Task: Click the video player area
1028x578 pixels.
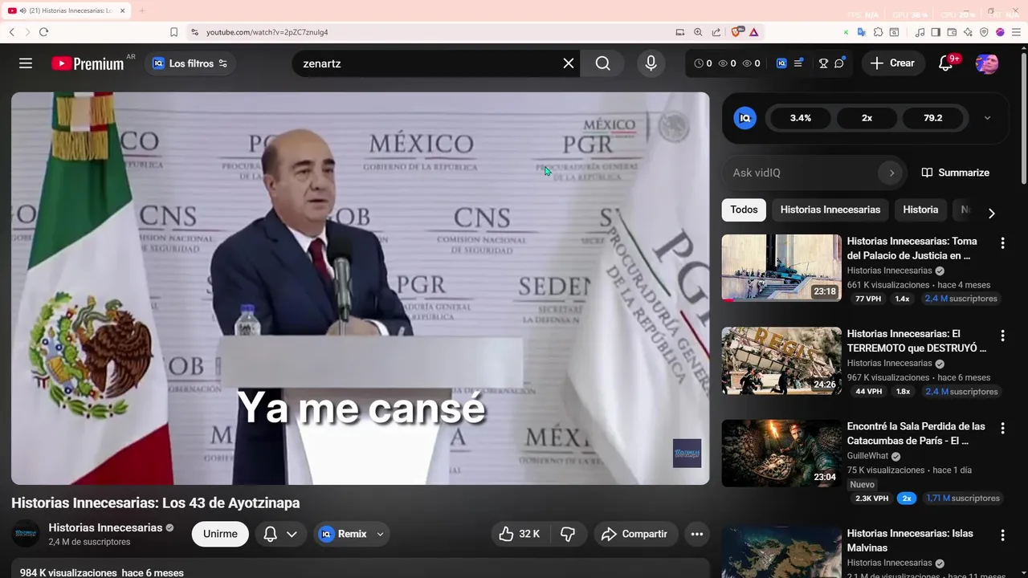Action: [x=361, y=288]
